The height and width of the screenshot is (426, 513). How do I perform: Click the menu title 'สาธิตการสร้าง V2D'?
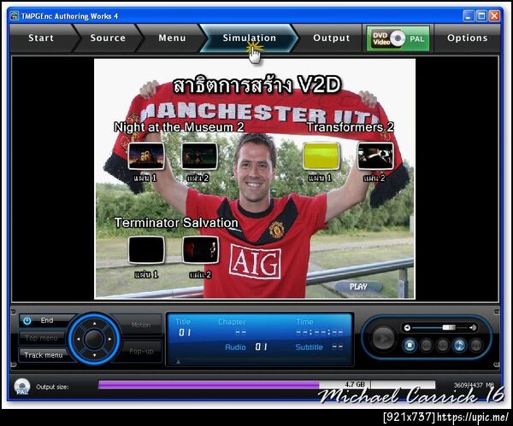[x=256, y=85]
